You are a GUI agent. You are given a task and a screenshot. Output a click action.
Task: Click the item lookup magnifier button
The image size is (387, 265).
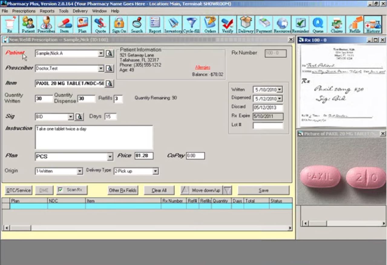(109, 83)
